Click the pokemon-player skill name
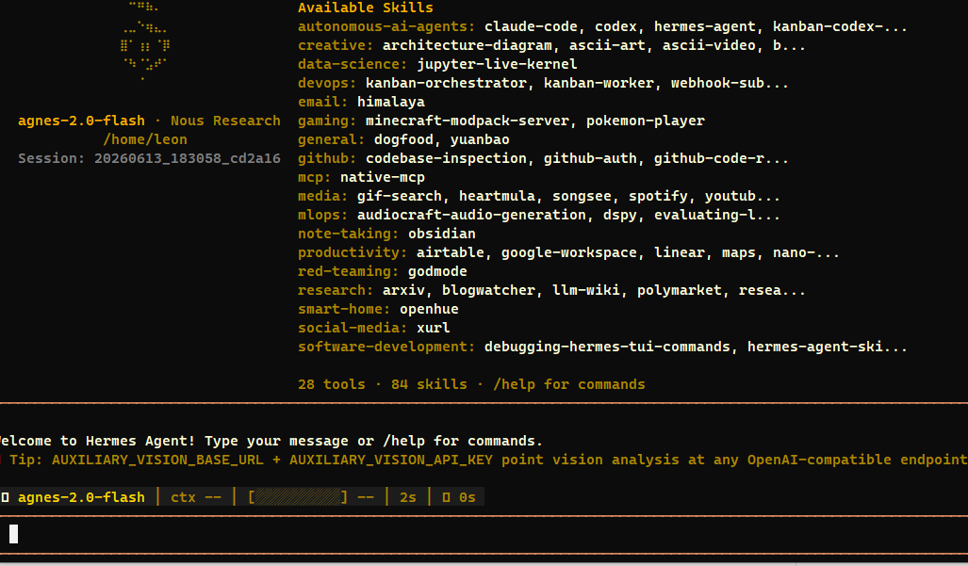The width and height of the screenshot is (968, 566). pos(645,121)
